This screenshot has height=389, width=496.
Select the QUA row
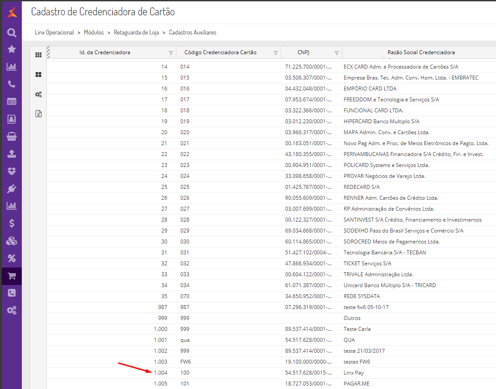point(271,340)
